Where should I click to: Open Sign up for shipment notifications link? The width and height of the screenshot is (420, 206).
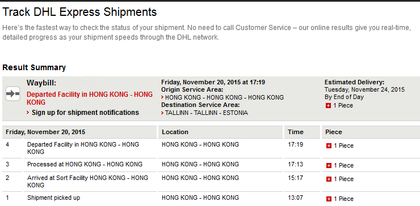[x=85, y=113]
